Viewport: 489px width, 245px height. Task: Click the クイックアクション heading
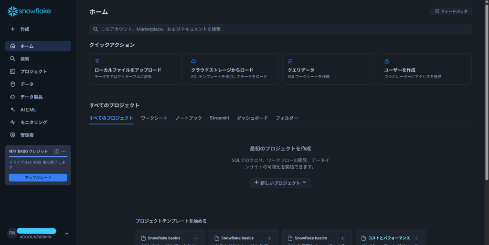112,45
